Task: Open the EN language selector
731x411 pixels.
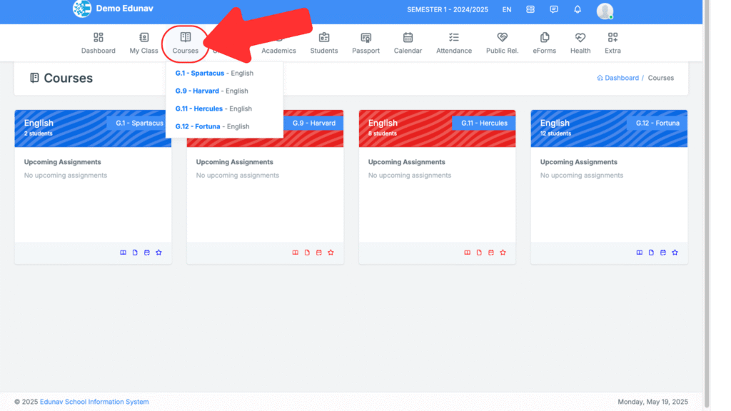Action: [507, 10]
